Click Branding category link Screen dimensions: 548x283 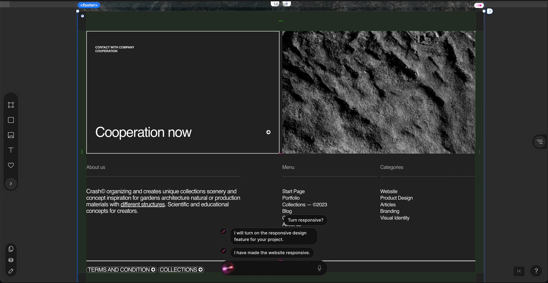click(x=390, y=211)
